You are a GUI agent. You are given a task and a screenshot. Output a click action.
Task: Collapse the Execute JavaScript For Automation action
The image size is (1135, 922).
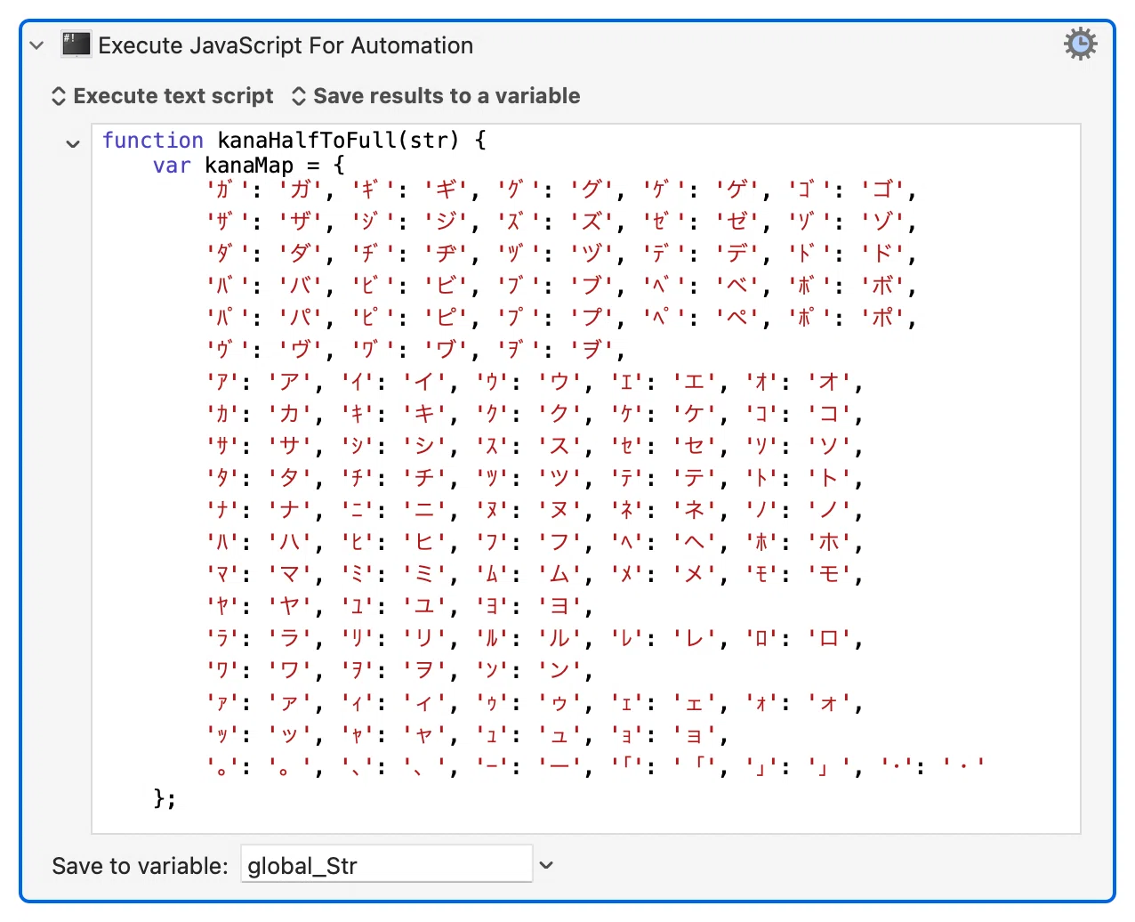[x=36, y=45]
